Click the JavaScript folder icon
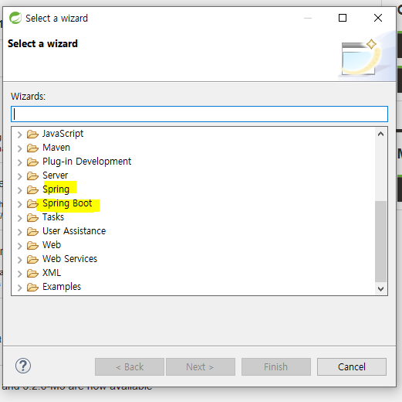Image resolution: width=402 pixels, height=402 pixels. 32,134
